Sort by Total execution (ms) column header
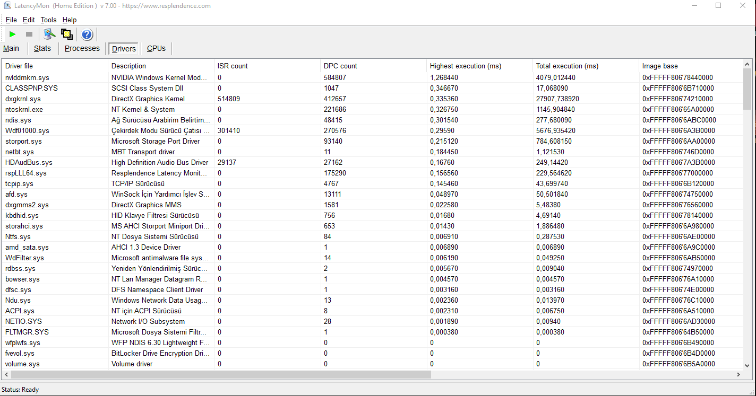This screenshot has width=756, height=396. click(586, 66)
